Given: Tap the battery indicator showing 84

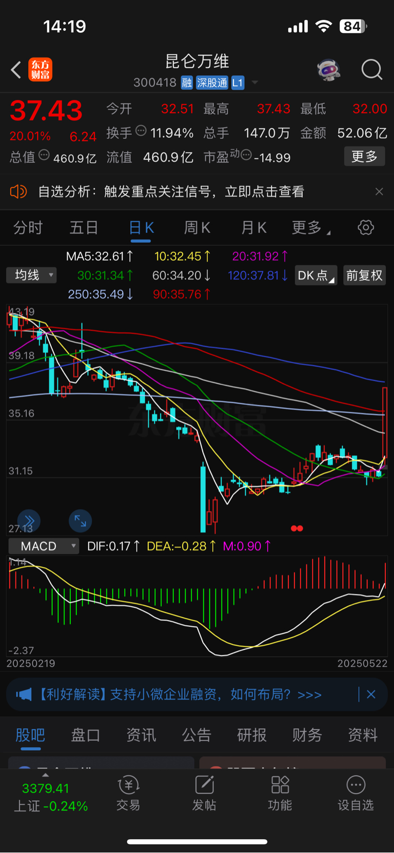Looking at the screenshot, I should 353,26.
